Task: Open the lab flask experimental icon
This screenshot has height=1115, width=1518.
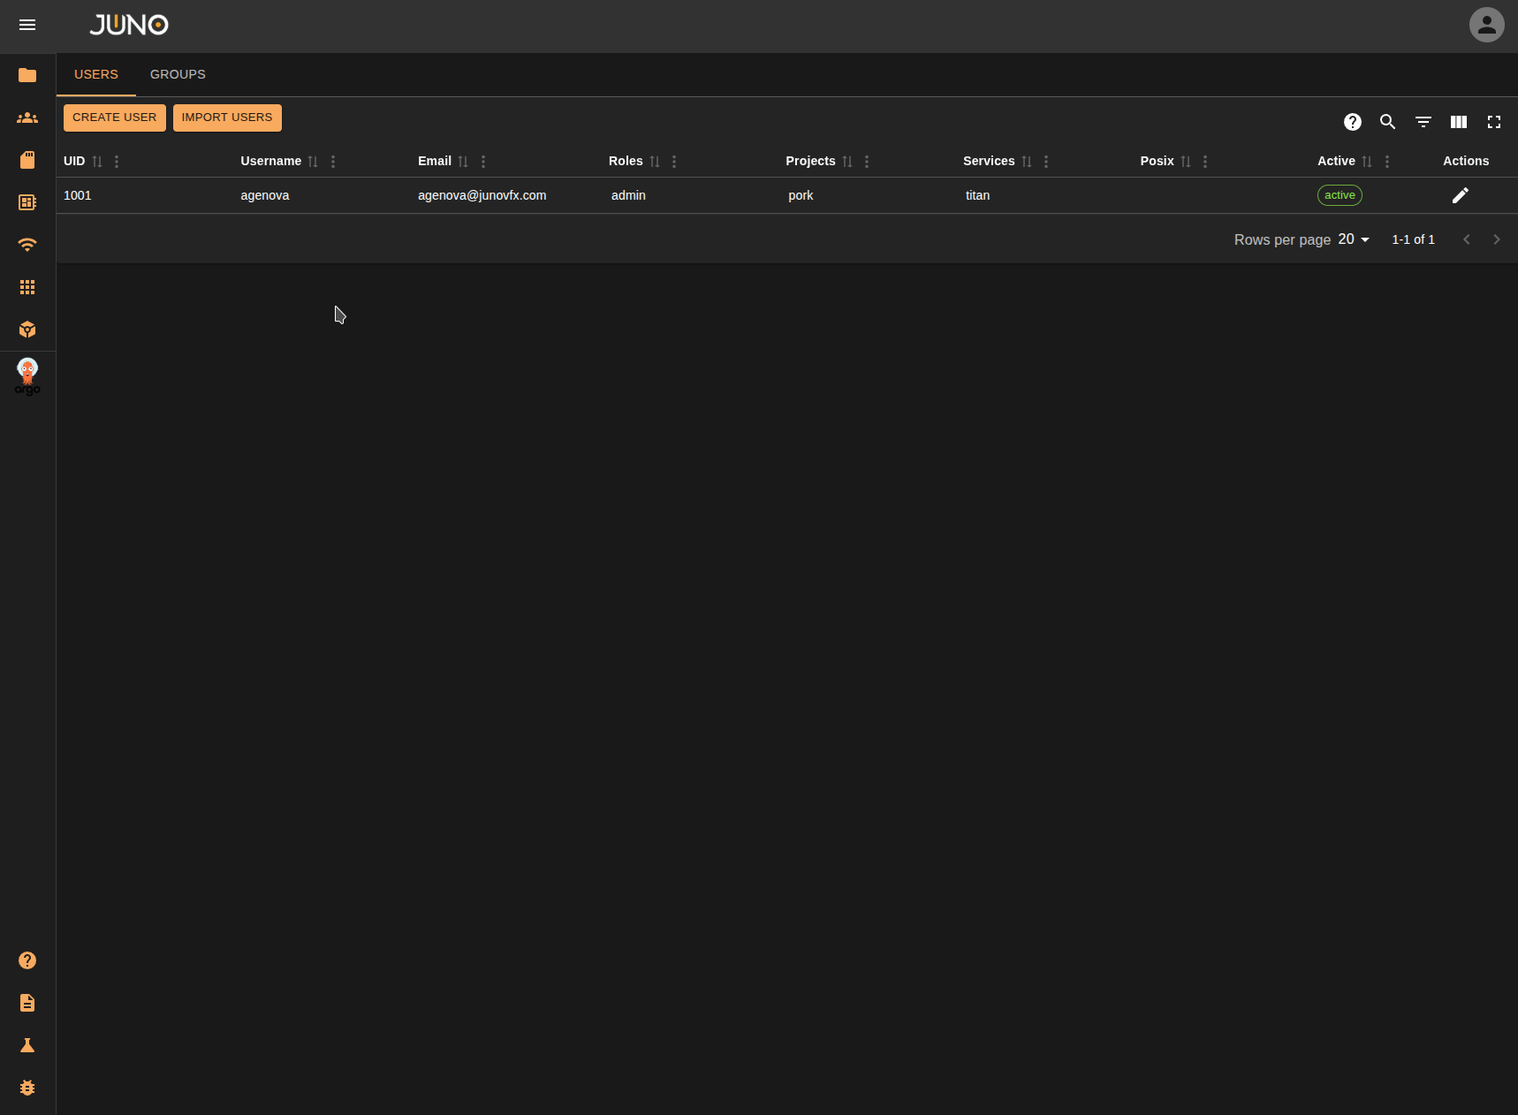Action: tap(27, 1045)
